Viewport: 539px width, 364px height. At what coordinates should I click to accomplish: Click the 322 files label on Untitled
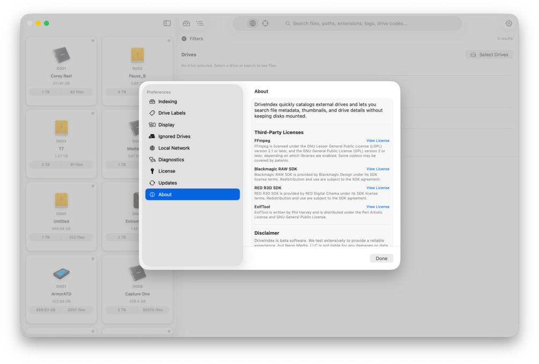point(77,237)
